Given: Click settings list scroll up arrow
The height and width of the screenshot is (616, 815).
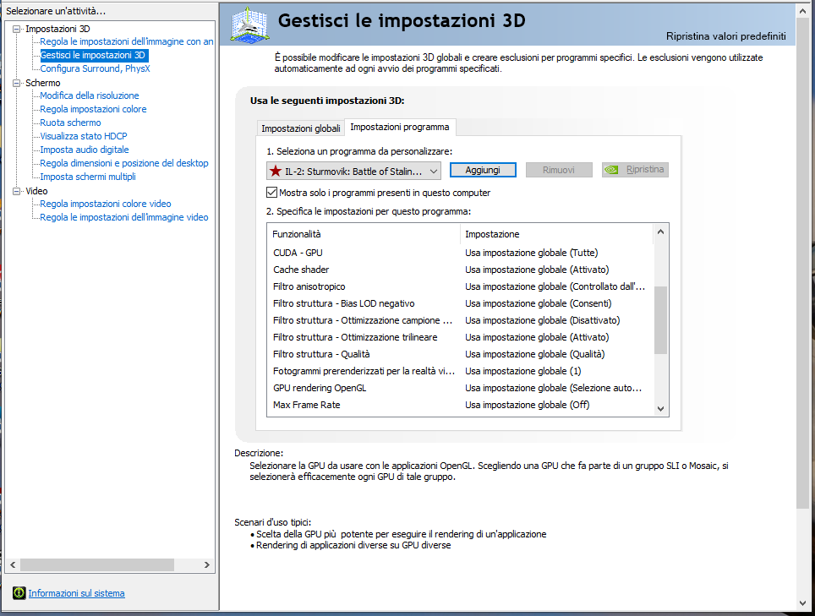Looking at the screenshot, I should (x=660, y=232).
